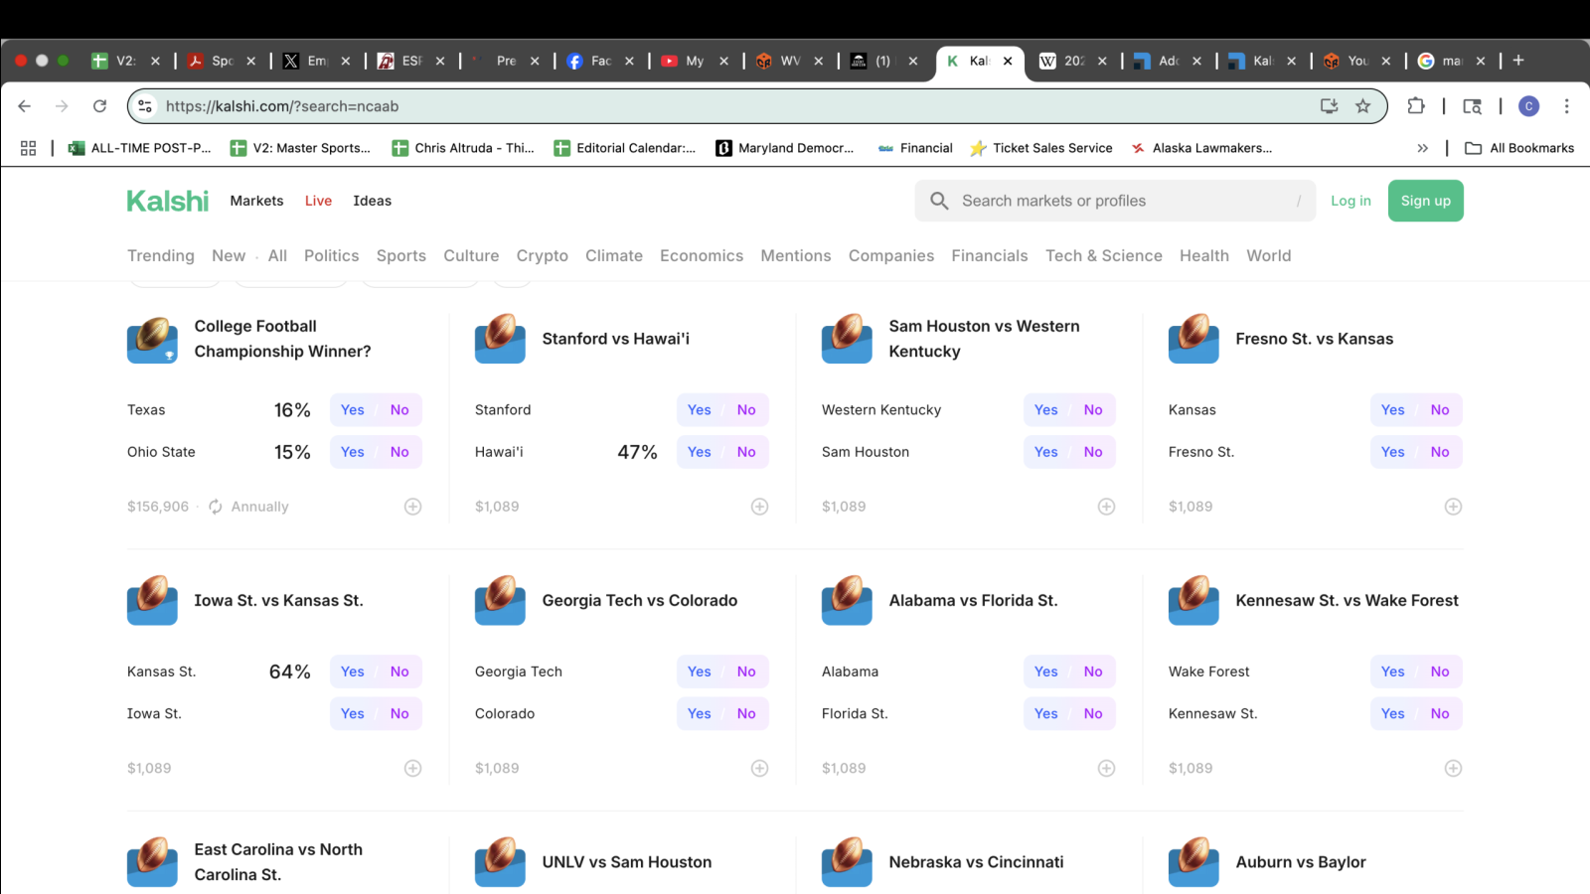
Task: Open the Auburn vs Baylor market
Action: point(1301,862)
